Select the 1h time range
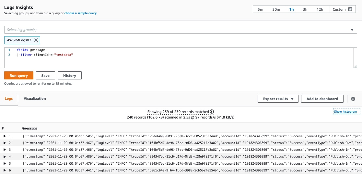 point(291,9)
